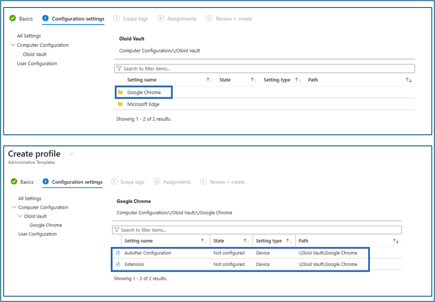Select All Settings in the top panel tree
This screenshot has height=302, width=435.
tap(29, 36)
